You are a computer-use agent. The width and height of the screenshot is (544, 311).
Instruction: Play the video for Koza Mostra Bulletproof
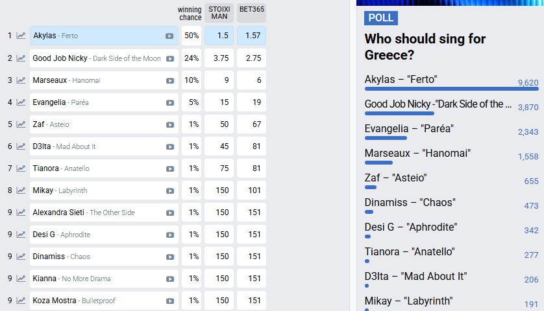coord(170,301)
